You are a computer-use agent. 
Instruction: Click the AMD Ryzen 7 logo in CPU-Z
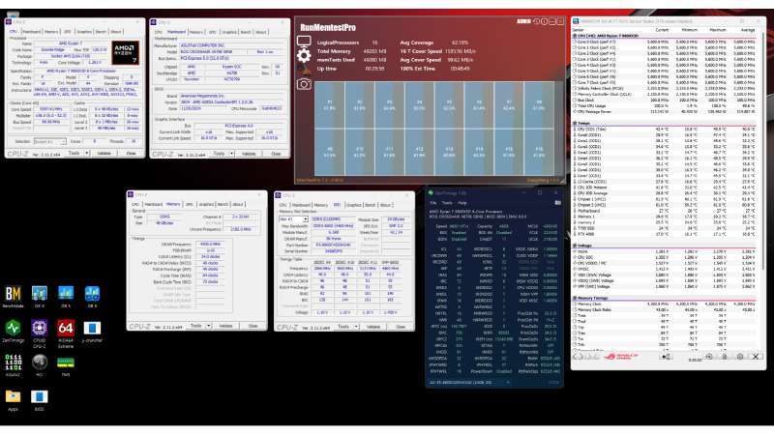pos(126,53)
